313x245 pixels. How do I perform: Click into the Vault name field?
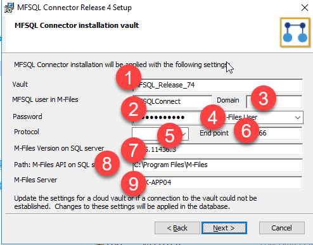pyautogui.click(x=217, y=85)
